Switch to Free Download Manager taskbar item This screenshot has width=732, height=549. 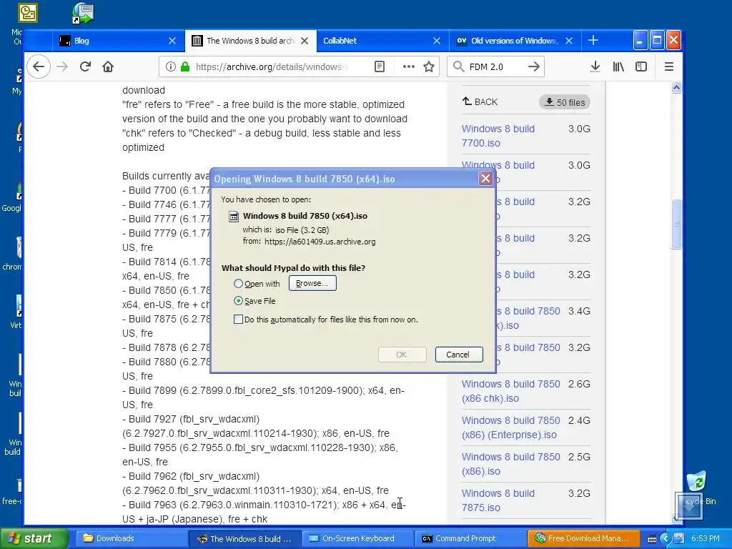click(x=583, y=539)
